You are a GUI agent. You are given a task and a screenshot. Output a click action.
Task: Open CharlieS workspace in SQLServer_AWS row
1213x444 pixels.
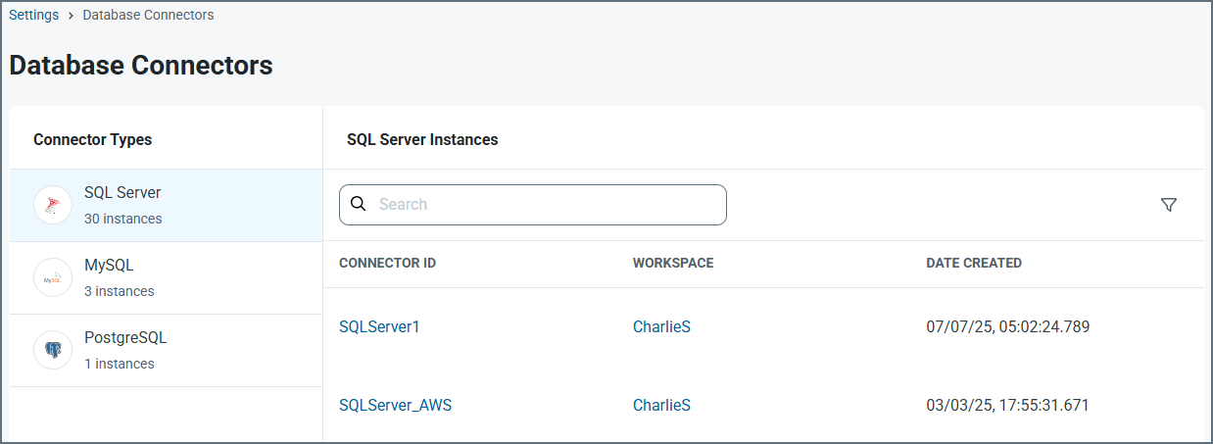click(661, 405)
